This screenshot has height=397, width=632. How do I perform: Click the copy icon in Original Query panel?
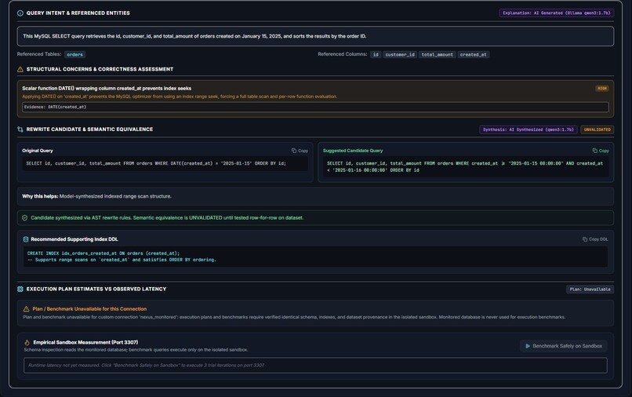(x=294, y=151)
